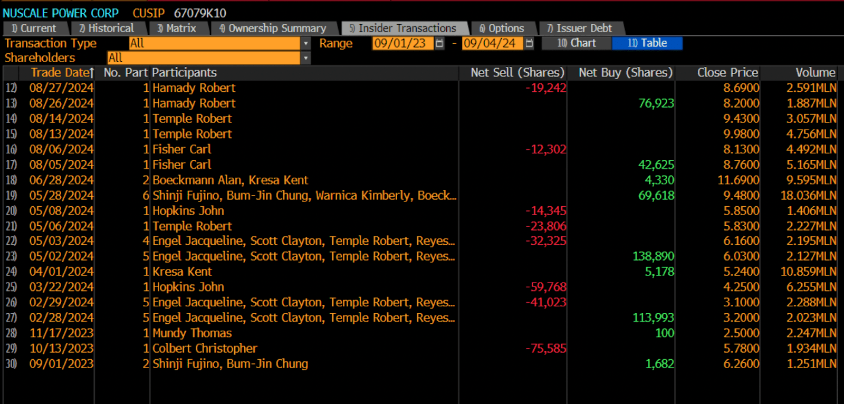Viewport: 844px width, 404px height.
Task: Click net sell value -23,806
Action: [x=546, y=226]
